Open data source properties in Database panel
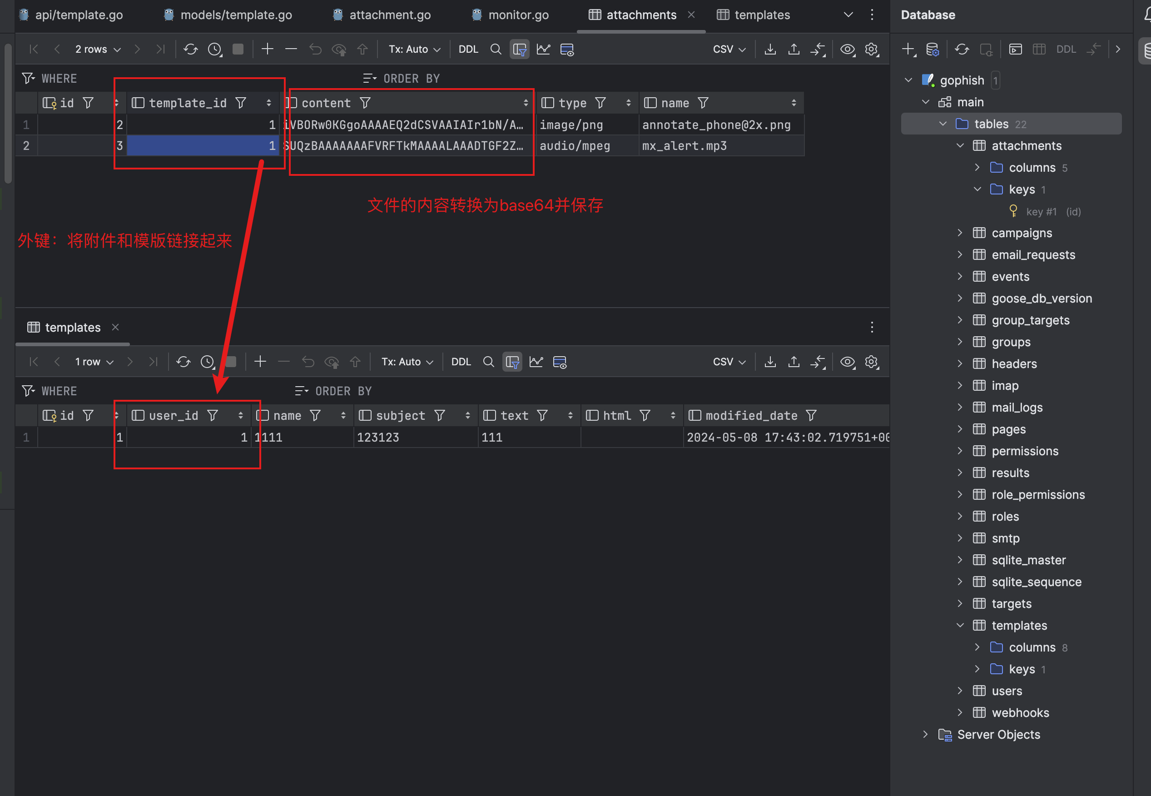The width and height of the screenshot is (1151, 796). point(932,50)
